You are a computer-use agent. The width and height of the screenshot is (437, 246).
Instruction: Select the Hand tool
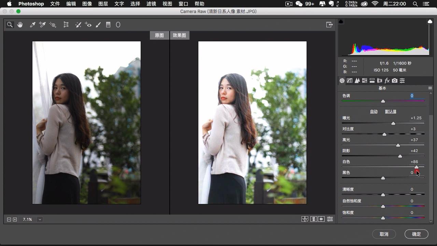pyautogui.click(x=20, y=25)
